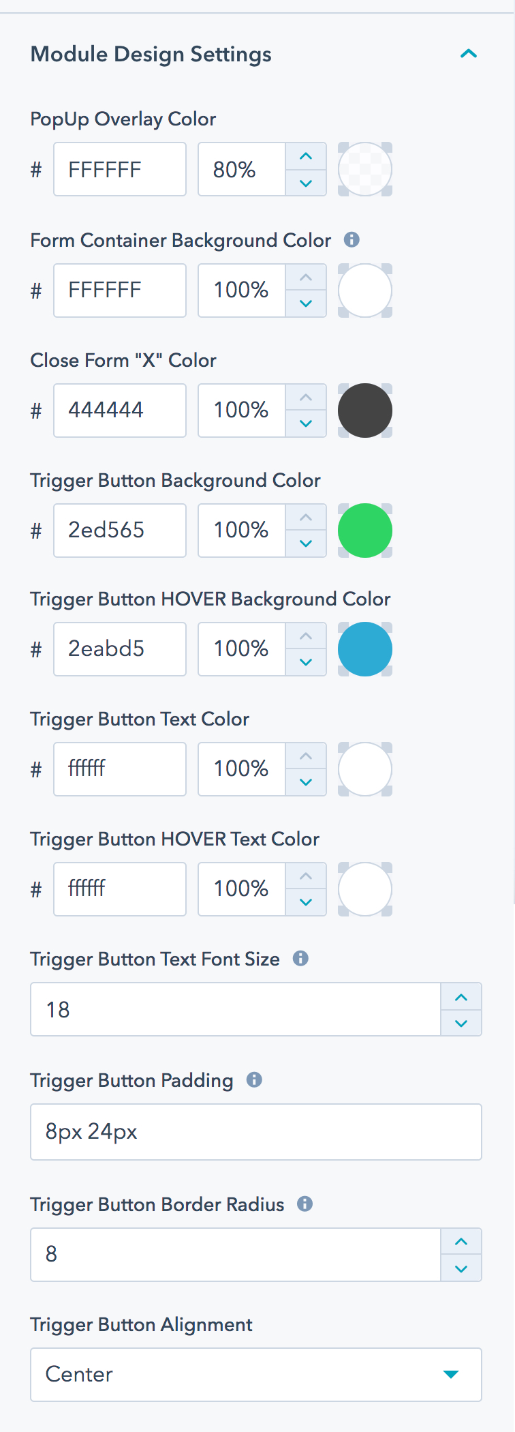Click the info icon next to Form Container Background Color
The width and height of the screenshot is (515, 1432).
352,239
